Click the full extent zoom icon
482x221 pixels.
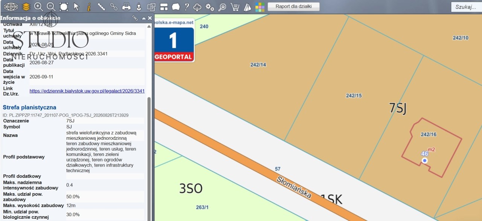[64, 7]
